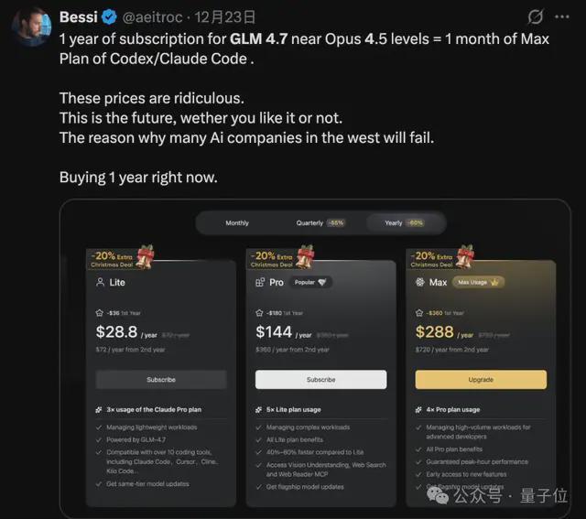The width and height of the screenshot is (586, 519).
Task: Click the Christmas bells on Max card
Action: click(464, 256)
